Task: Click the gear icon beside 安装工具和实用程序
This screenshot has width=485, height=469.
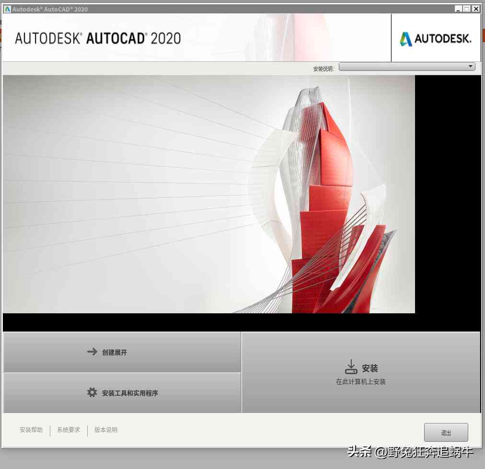Action: [92, 392]
